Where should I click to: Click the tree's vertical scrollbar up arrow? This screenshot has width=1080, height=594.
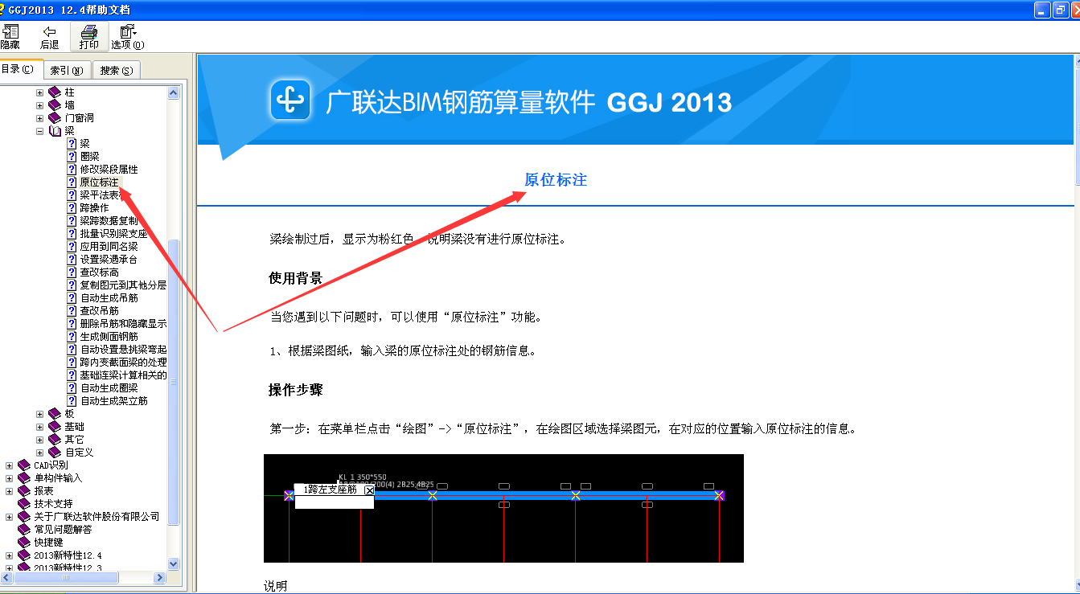coord(173,92)
